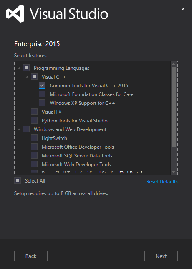Minimize the Visual Studio installer window
This screenshot has height=269, width=192.
coord(172,10)
